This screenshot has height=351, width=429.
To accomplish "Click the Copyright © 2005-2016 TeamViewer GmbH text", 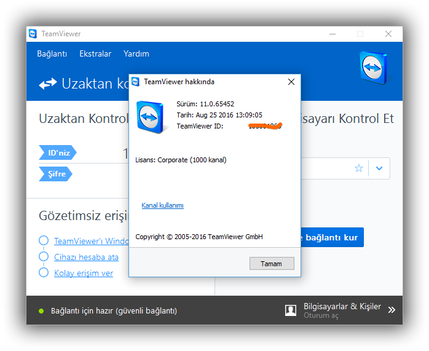I will click(199, 237).
